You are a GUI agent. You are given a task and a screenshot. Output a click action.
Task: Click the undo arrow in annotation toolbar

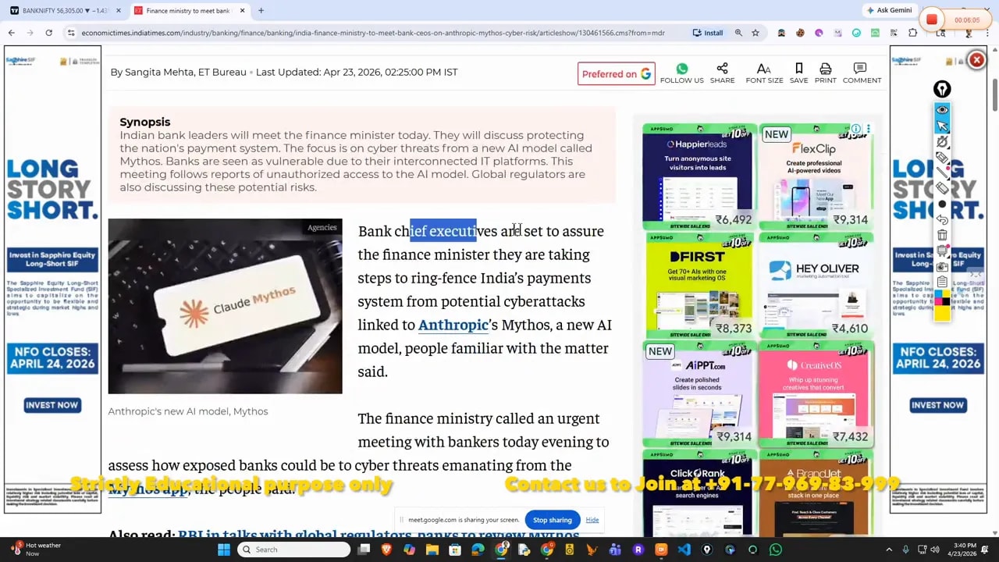pos(942,219)
